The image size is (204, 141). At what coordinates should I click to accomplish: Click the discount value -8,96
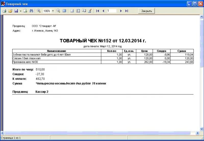pos(167,55)
